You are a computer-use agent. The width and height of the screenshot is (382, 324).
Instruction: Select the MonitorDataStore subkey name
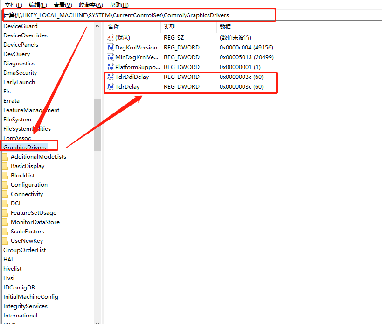click(x=35, y=222)
